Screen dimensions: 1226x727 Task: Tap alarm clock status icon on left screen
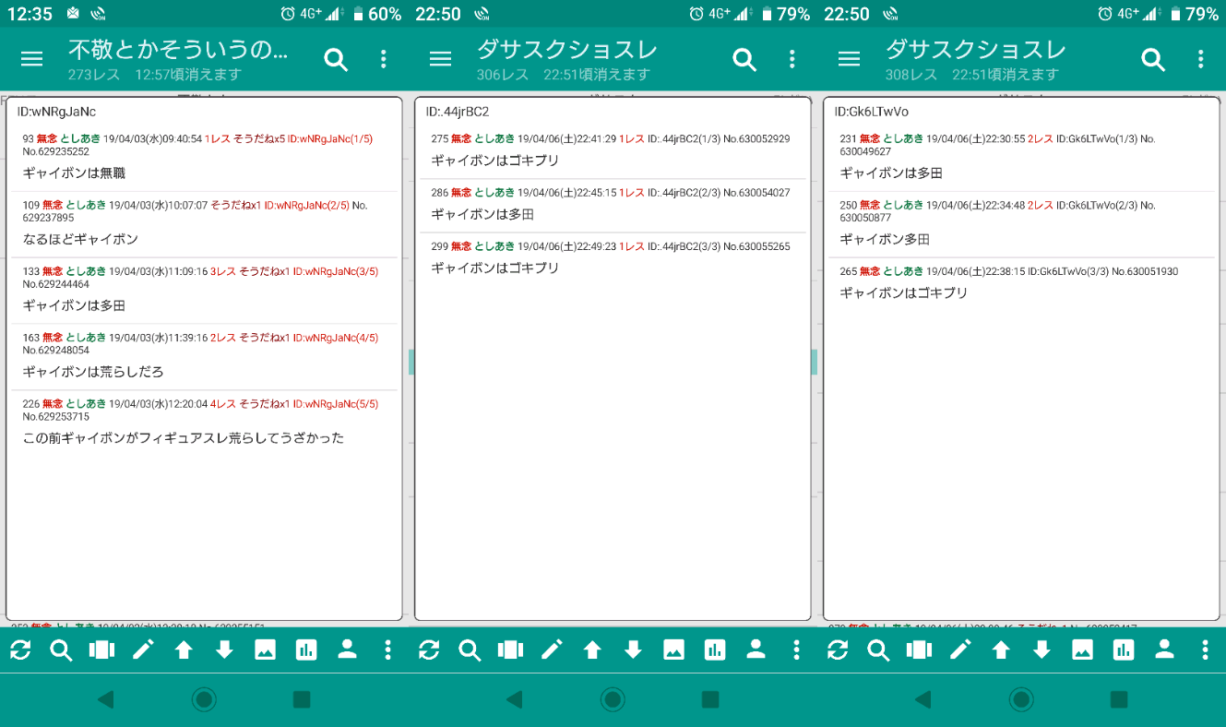(289, 14)
